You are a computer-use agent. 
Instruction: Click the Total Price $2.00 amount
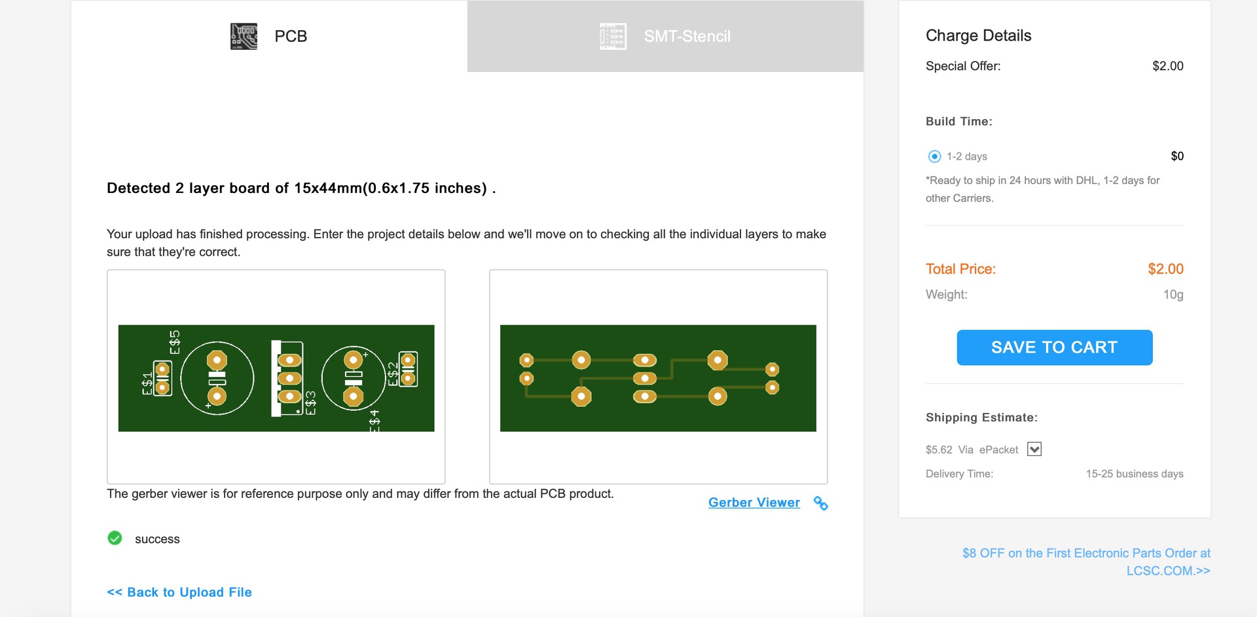[1165, 269]
